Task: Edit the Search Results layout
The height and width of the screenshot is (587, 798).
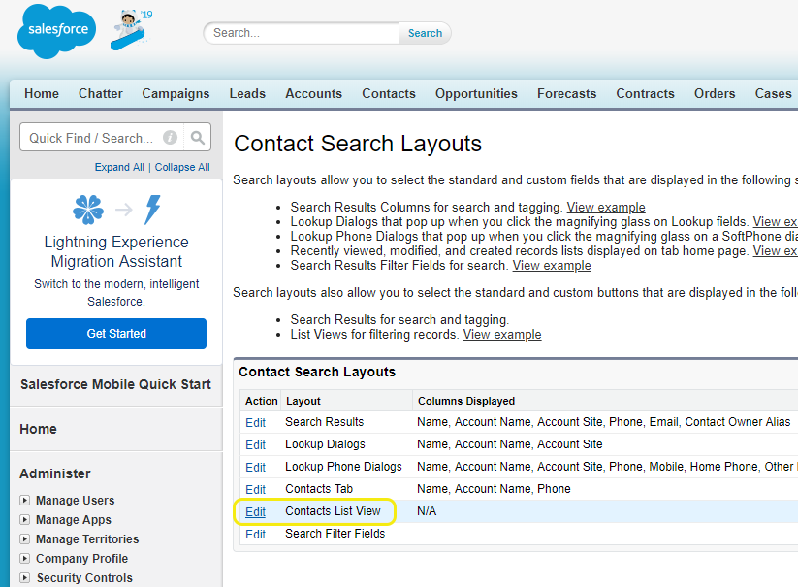Action: [x=255, y=422]
